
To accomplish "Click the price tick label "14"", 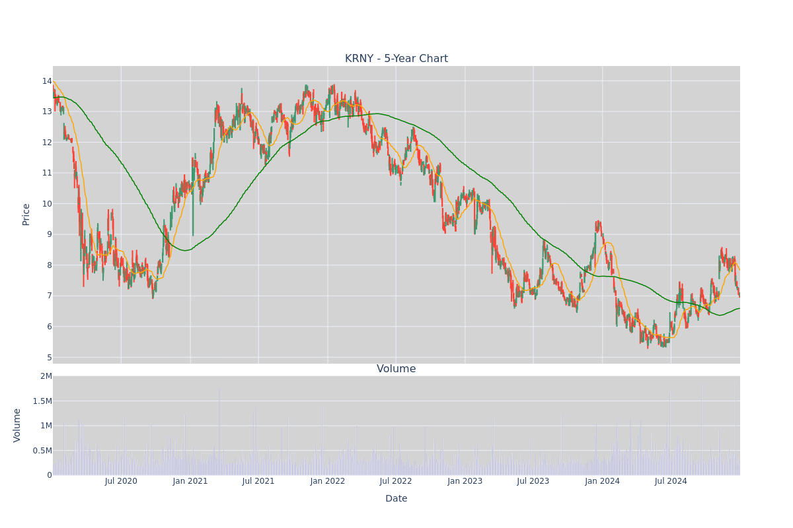I will pos(47,81).
